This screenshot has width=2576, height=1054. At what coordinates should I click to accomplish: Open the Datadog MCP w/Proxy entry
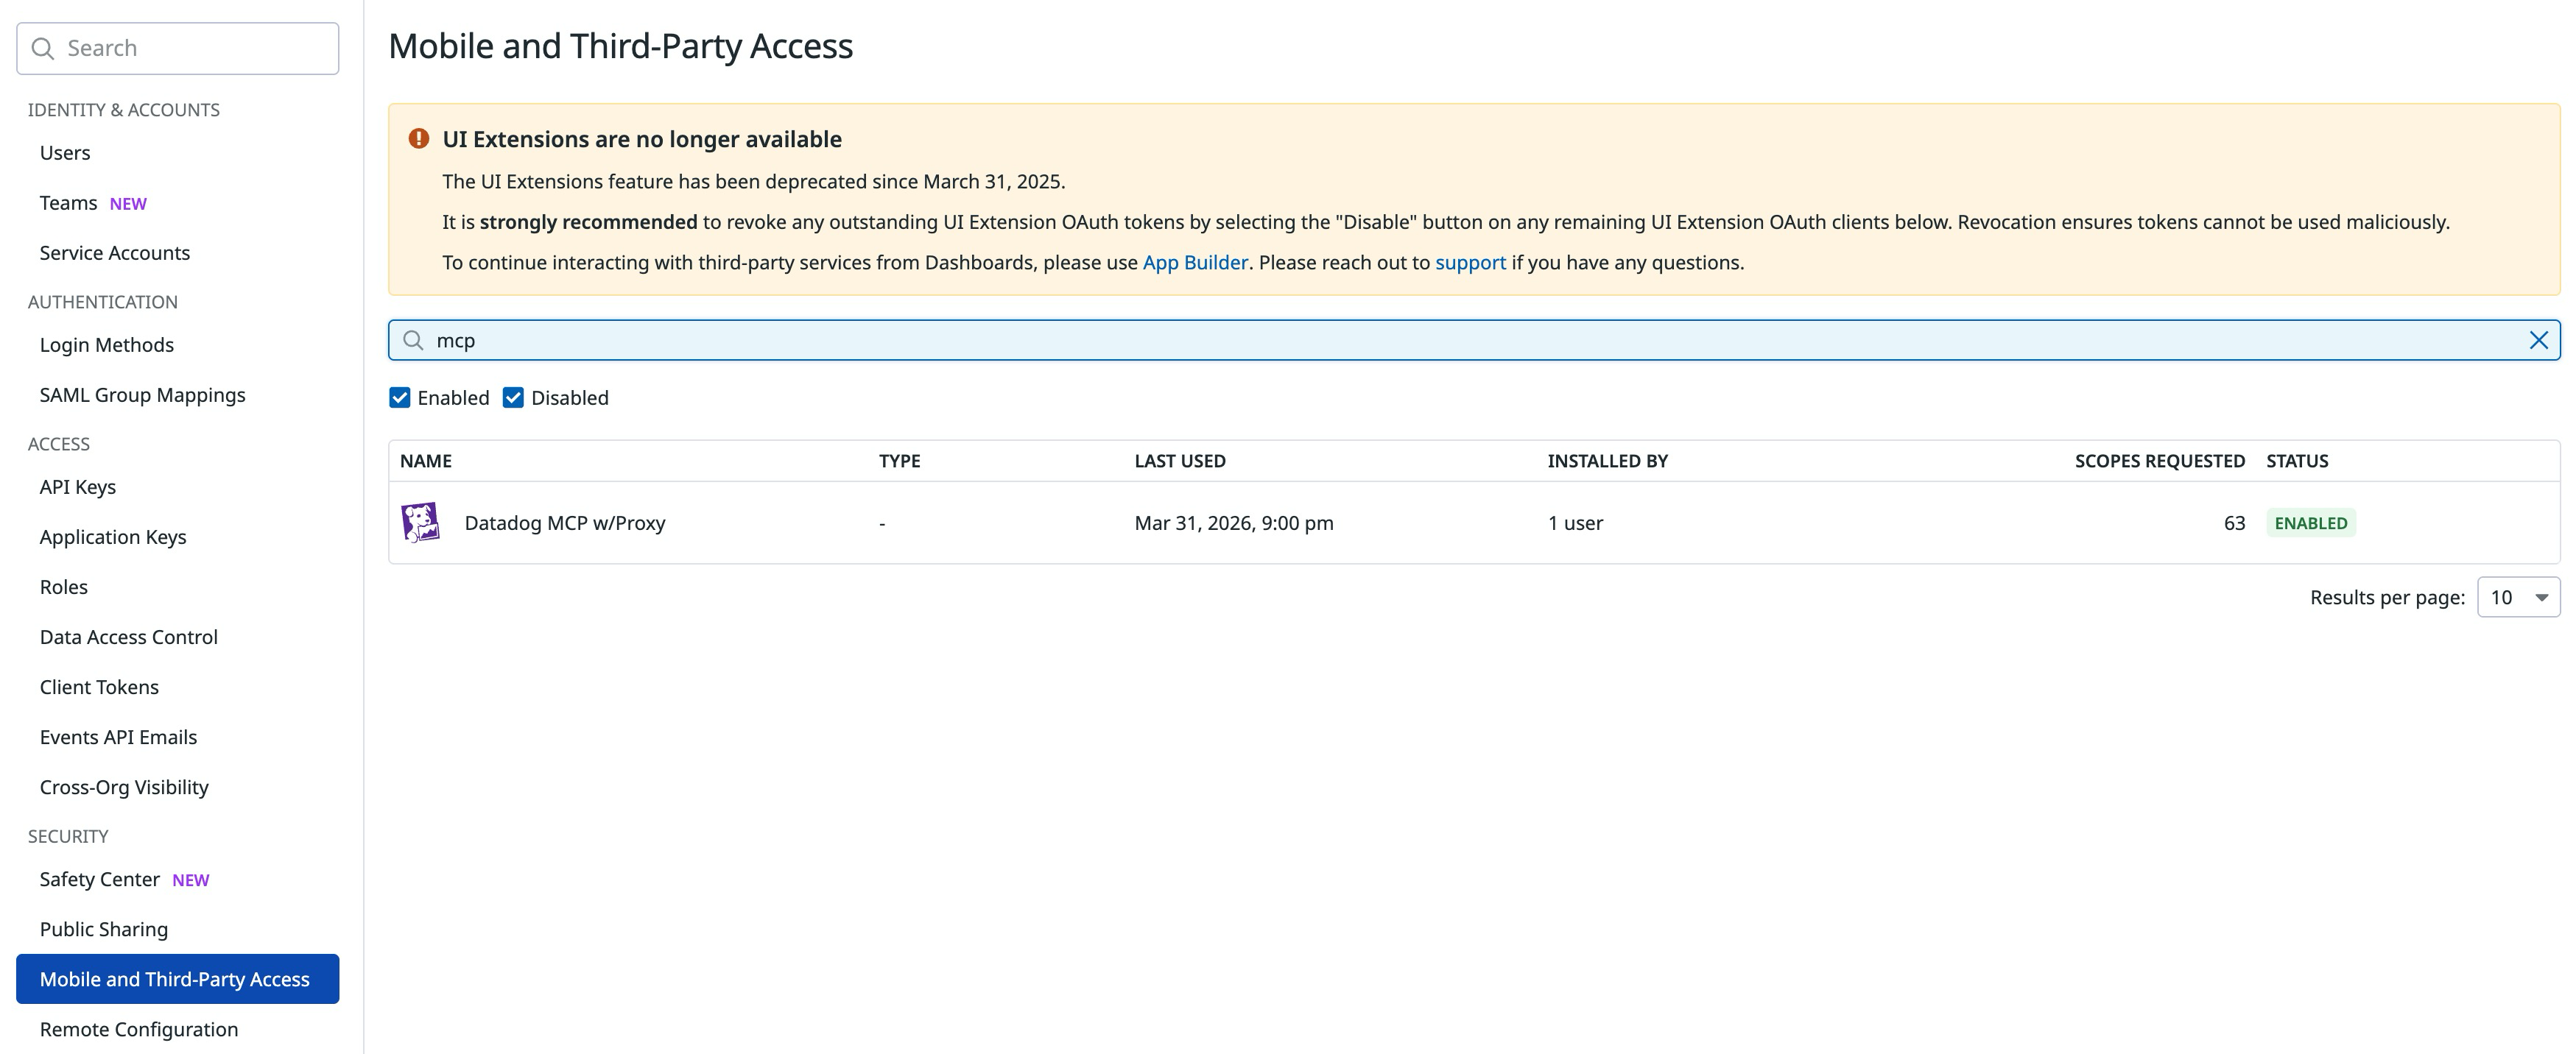[565, 522]
